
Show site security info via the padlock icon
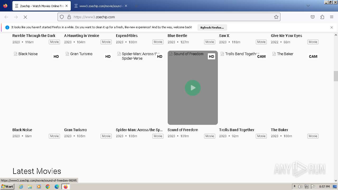click(x=69, y=17)
